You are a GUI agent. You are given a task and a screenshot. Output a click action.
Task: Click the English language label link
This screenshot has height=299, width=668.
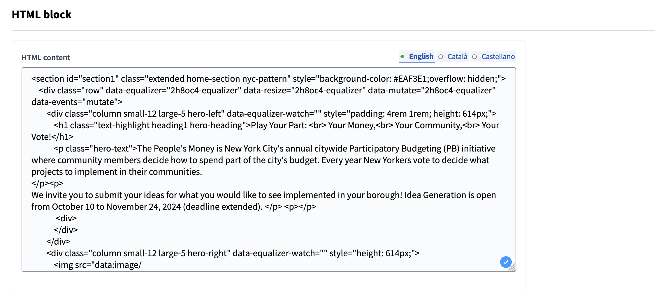pyautogui.click(x=421, y=56)
